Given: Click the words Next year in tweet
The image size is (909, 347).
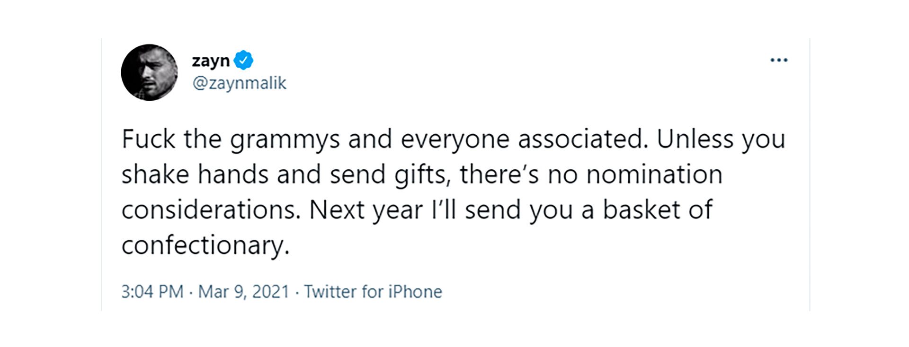Looking at the screenshot, I should click(366, 210).
